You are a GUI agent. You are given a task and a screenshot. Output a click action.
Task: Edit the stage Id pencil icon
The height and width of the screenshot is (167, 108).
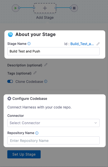[98, 44]
